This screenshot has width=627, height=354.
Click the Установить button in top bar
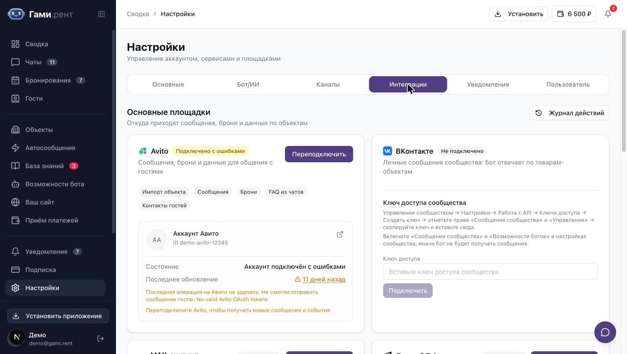click(x=519, y=14)
